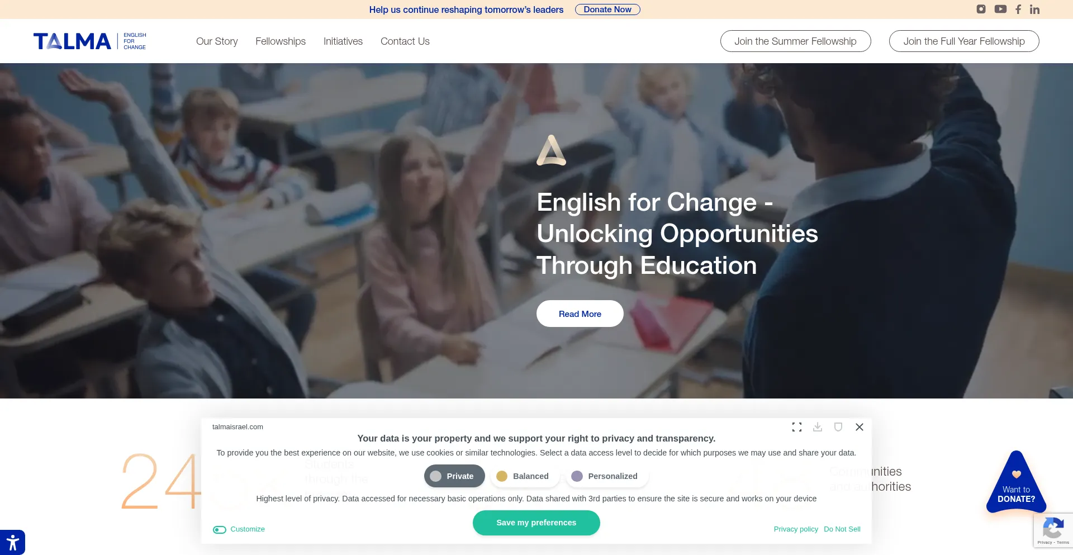Open the accessibility widget icon
This screenshot has width=1073, height=555.
[x=12, y=542]
